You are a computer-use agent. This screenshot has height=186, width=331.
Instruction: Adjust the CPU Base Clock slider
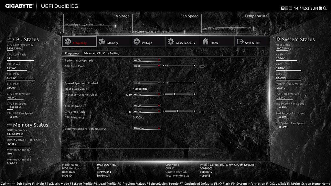point(179,66)
